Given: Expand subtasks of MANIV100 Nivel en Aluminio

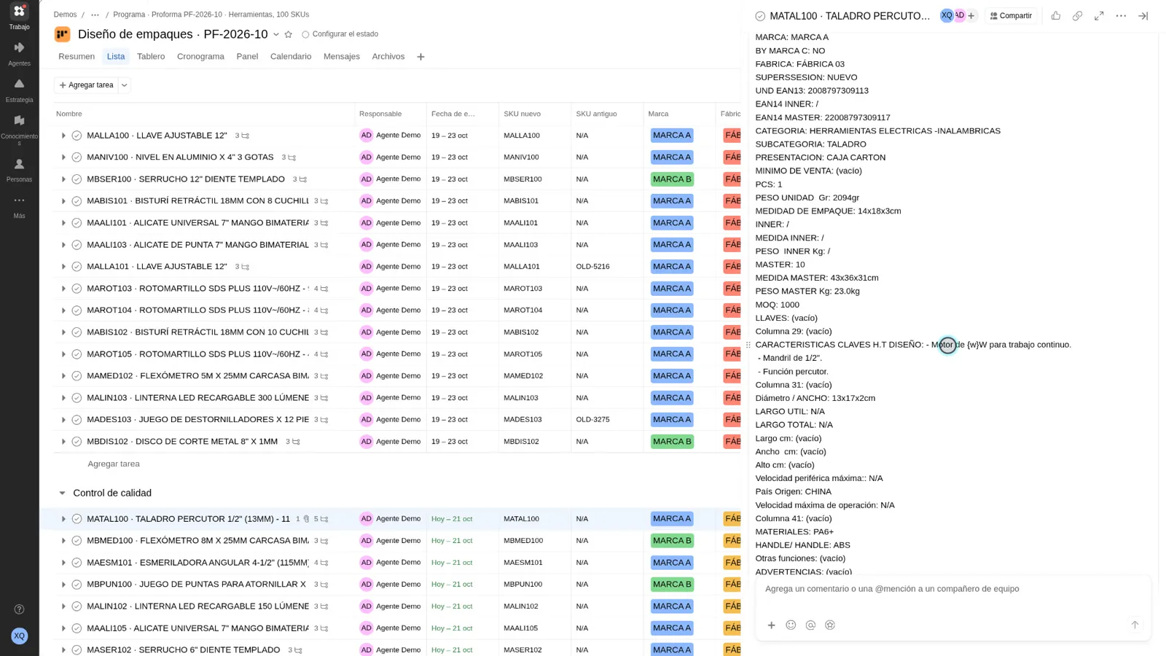Looking at the screenshot, I should [x=63, y=157].
